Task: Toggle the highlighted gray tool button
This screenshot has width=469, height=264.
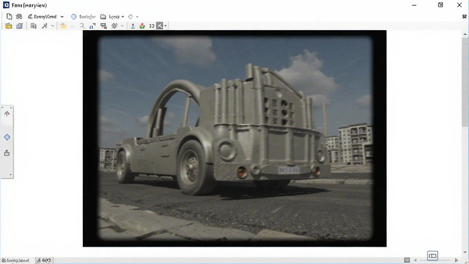Action: pos(160,26)
